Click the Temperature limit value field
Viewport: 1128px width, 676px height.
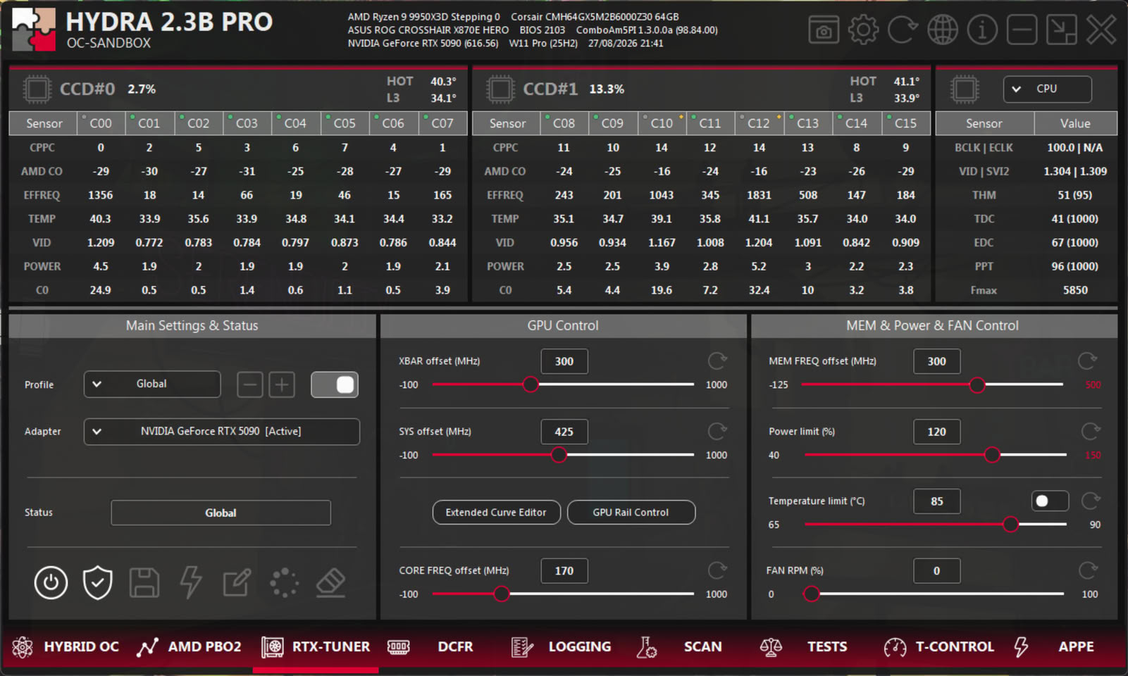936,501
